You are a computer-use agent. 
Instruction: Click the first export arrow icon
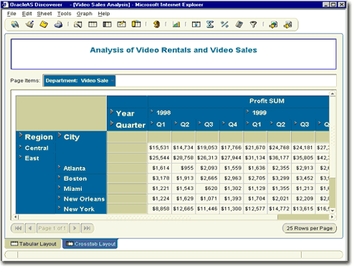pyautogui.click(x=273, y=24)
